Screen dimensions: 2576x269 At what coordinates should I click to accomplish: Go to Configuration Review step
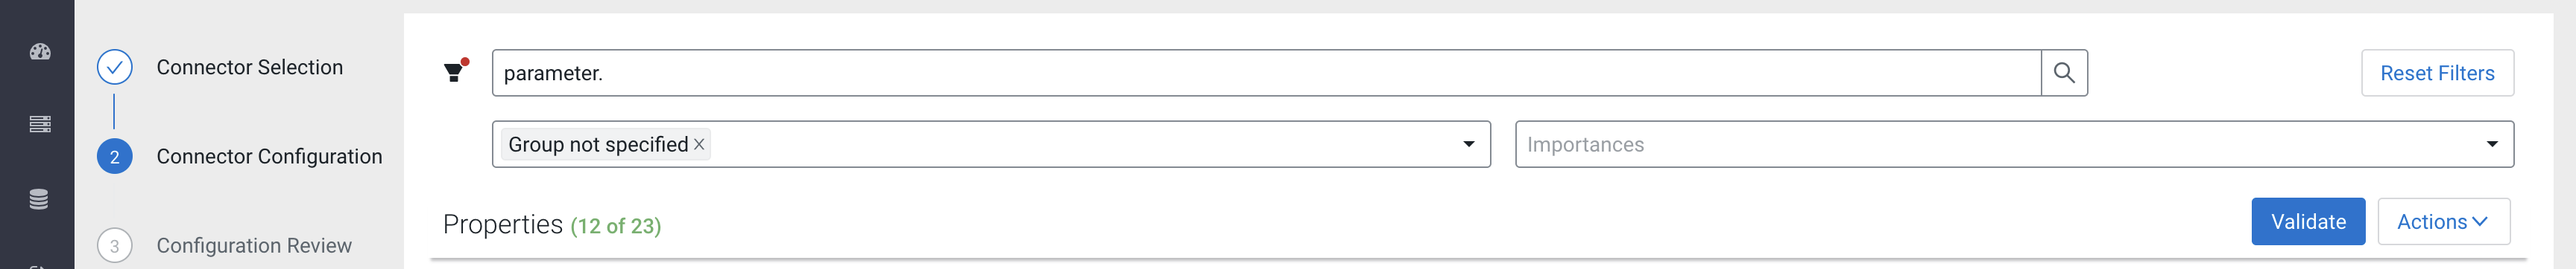(x=254, y=245)
